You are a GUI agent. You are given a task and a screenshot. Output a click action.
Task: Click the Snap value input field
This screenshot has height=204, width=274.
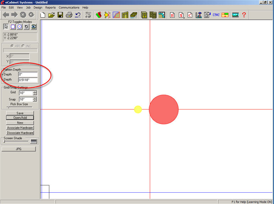[x=26, y=100]
